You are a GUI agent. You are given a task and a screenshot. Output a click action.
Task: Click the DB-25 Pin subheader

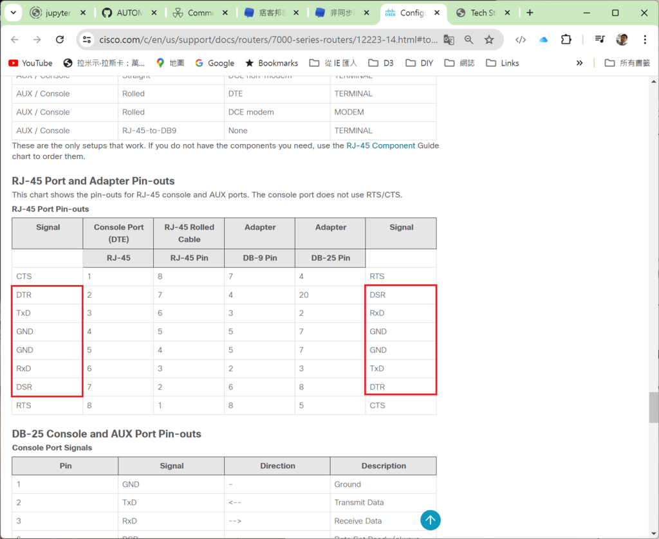(x=330, y=258)
